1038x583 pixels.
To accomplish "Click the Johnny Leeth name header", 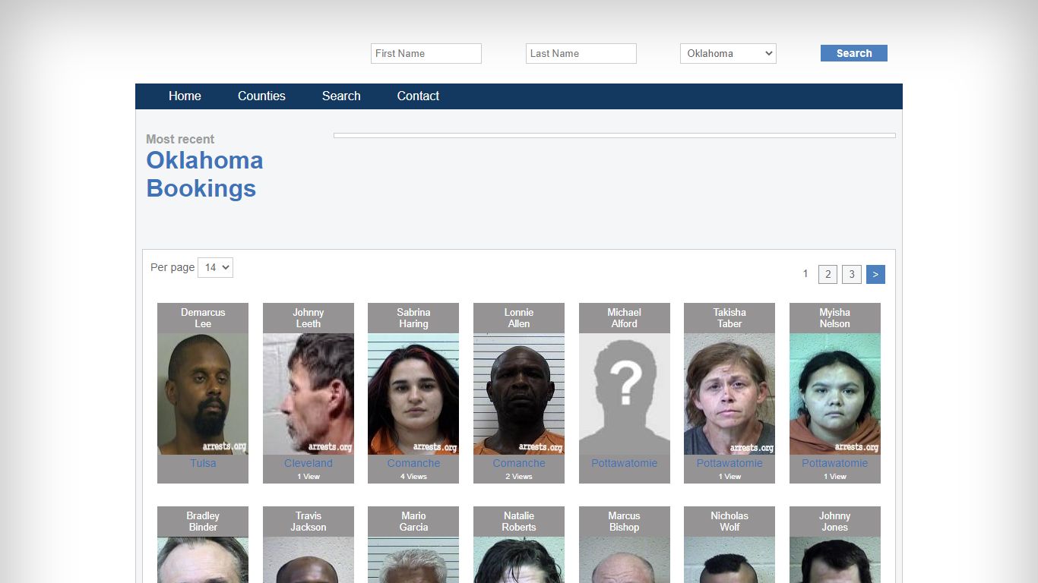I will [x=309, y=318].
